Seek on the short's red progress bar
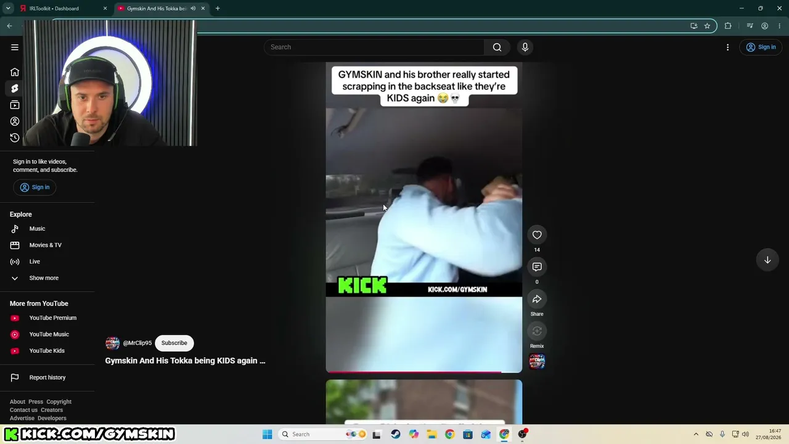789x444 pixels. [x=424, y=372]
